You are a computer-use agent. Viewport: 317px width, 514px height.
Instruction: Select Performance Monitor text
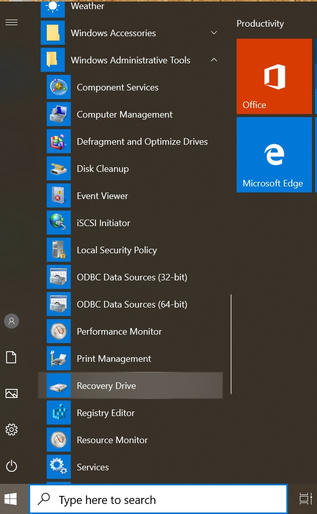120,332
